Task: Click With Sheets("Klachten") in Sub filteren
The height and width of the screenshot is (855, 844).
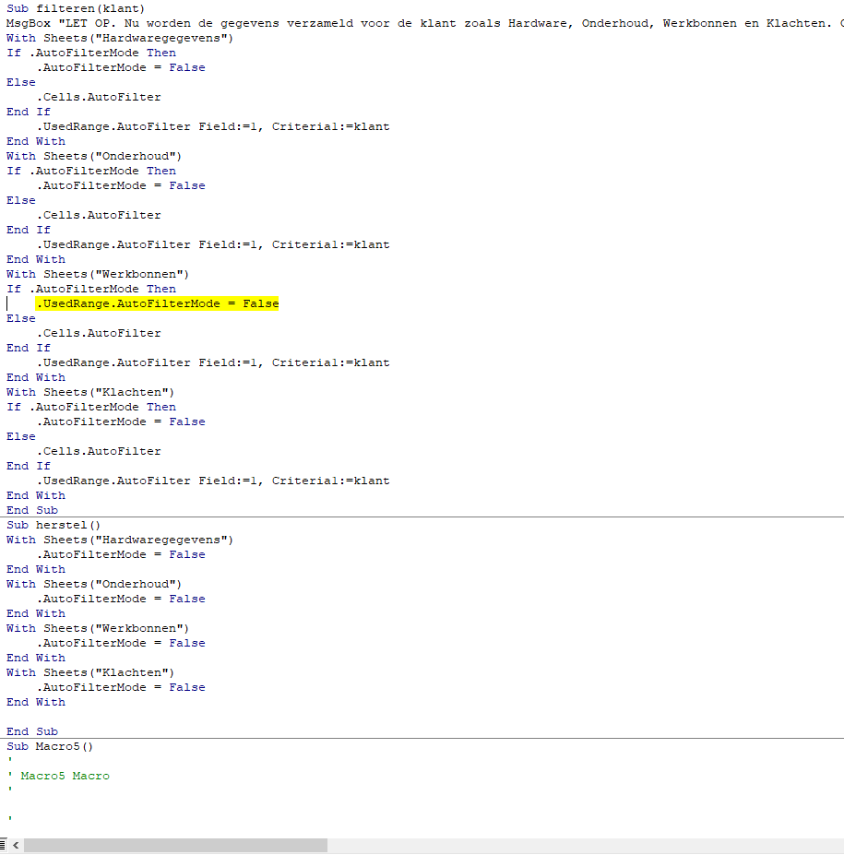Action: [90, 392]
